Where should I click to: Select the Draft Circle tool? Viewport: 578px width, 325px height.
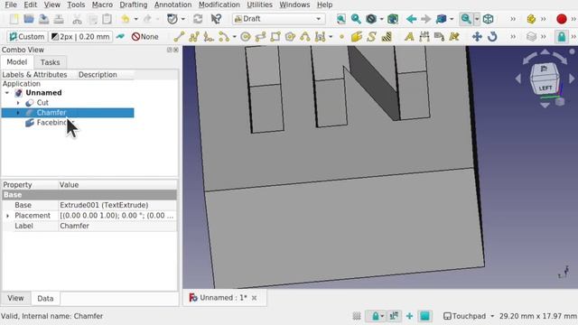[x=246, y=36]
